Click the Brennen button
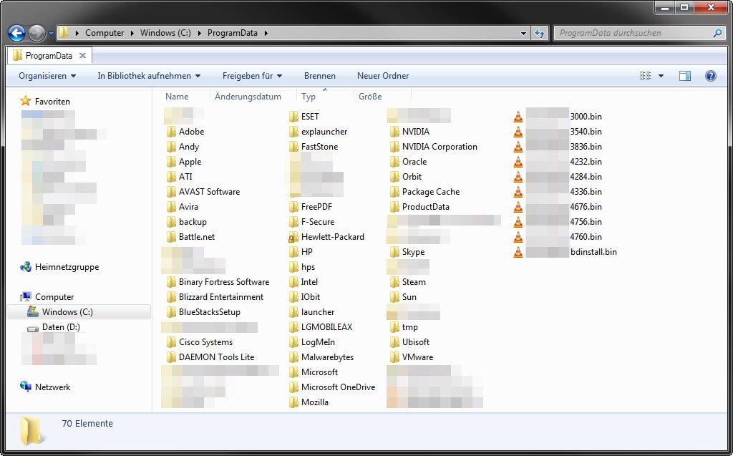 pyautogui.click(x=320, y=76)
